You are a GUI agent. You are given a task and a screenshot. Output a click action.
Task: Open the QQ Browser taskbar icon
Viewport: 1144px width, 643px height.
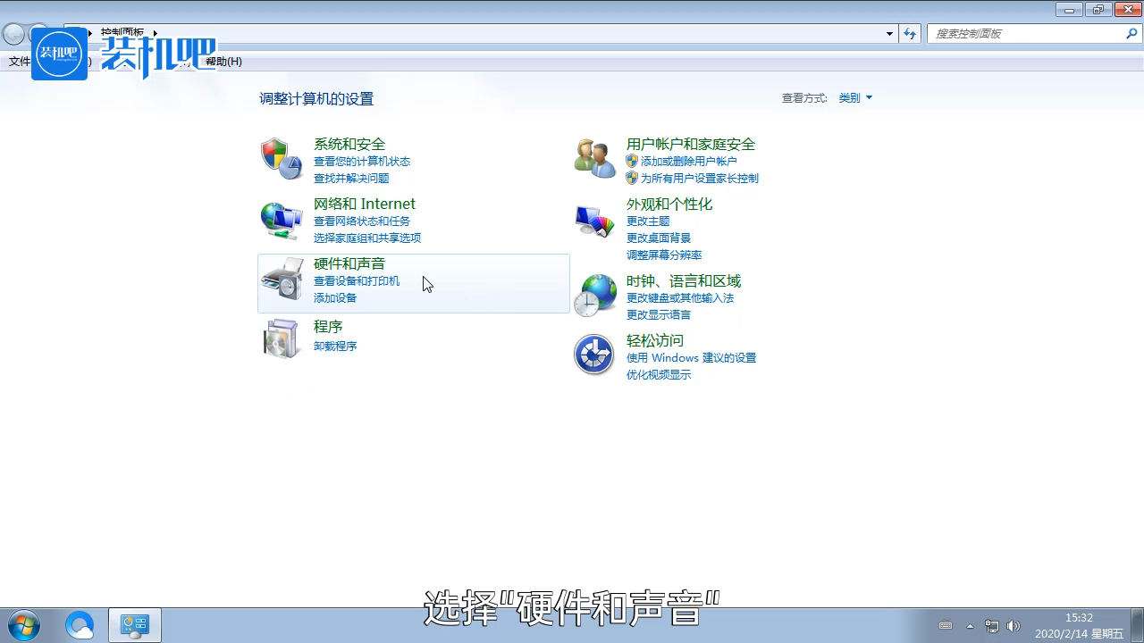click(80, 625)
